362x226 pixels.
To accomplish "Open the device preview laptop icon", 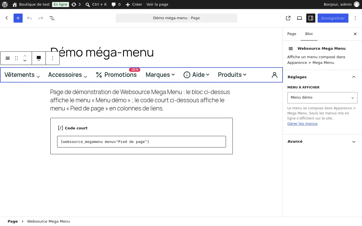I will [x=299, y=18].
